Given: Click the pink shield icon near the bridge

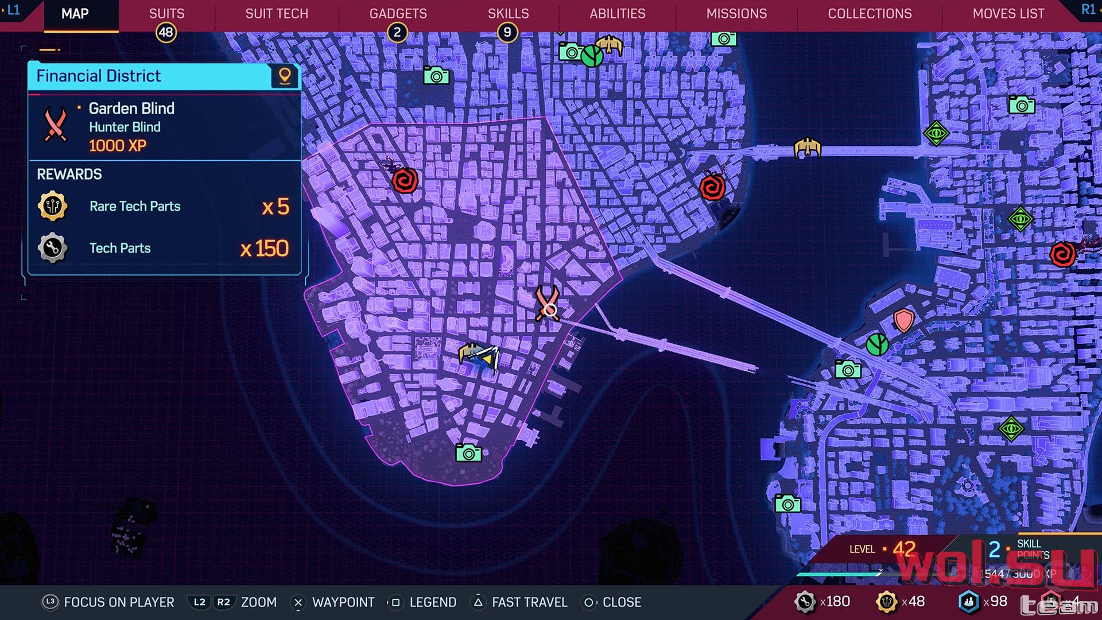Looking at the screenshot, I should coord(903,320).
